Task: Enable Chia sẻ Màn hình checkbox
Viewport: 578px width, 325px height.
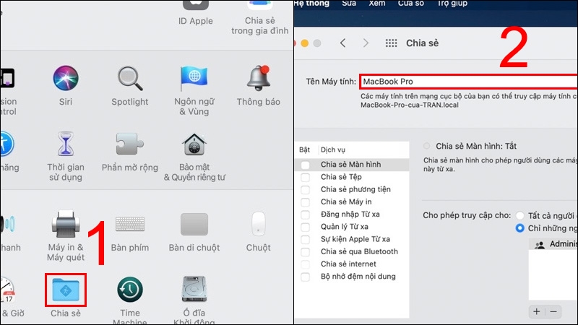Action: [305, 165]
